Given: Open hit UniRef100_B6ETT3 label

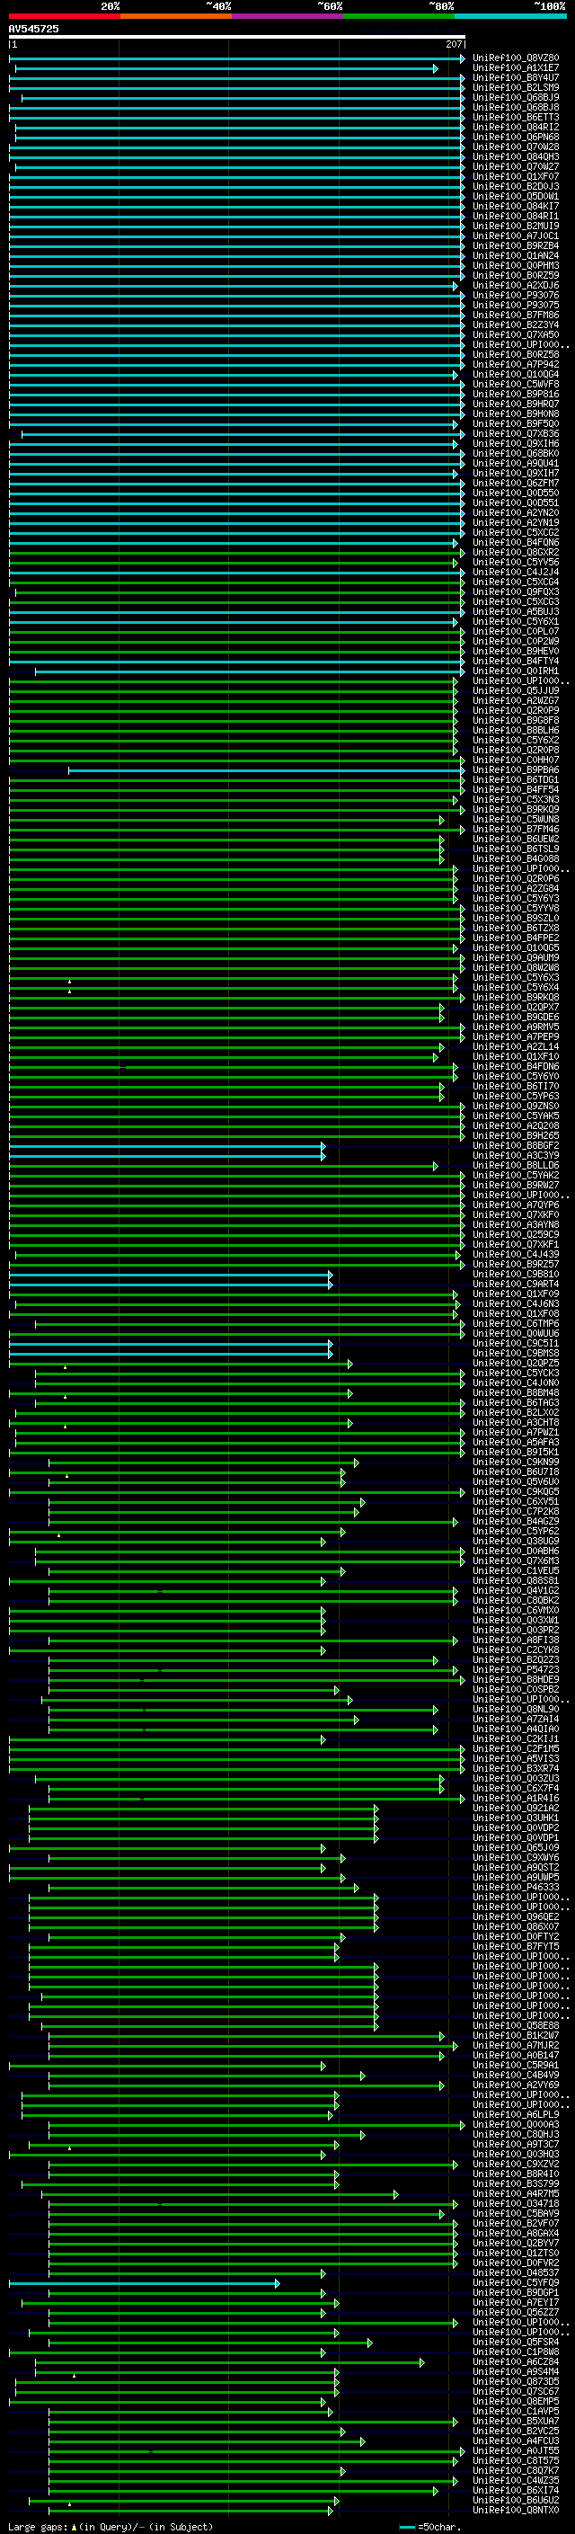Looking at the screenshot, I should pos(516,117).
